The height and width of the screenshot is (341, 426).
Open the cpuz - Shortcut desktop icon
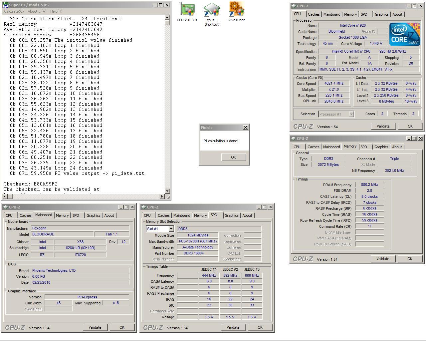click(x=212, y=14)
